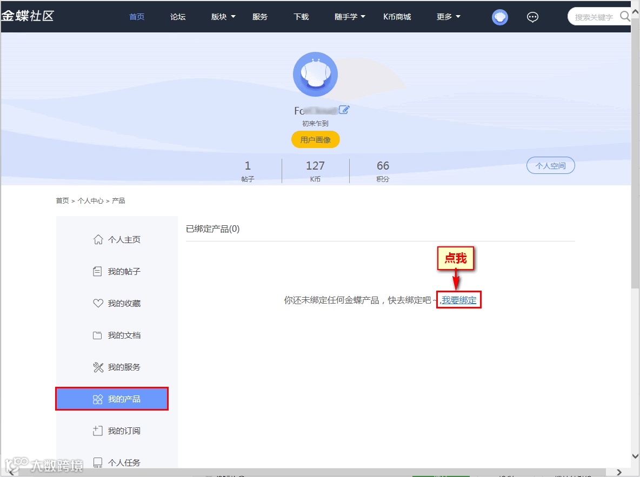Click the heart icon beside 我的收藏
The width and height of the screenshot is (640, 477).
point(98,303)
